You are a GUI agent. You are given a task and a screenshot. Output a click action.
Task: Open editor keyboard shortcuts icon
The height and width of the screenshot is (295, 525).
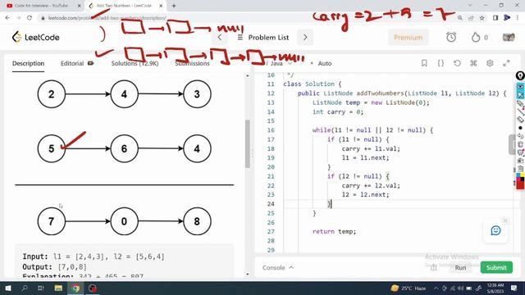click(x=473, y=63)
